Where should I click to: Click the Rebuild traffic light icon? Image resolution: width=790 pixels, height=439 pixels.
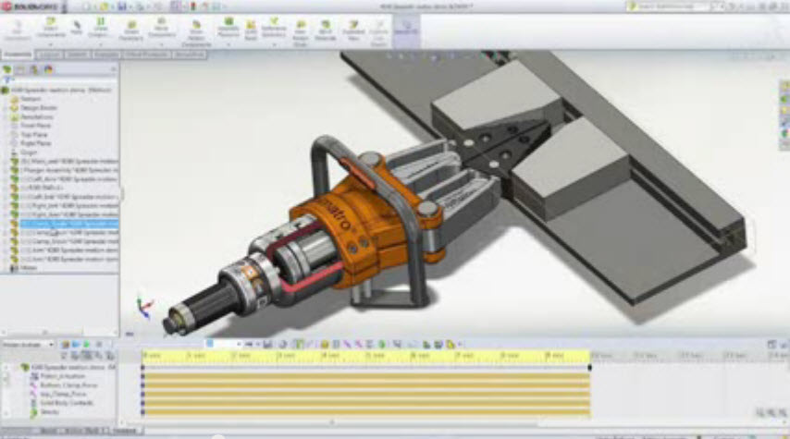click(192, 6)
